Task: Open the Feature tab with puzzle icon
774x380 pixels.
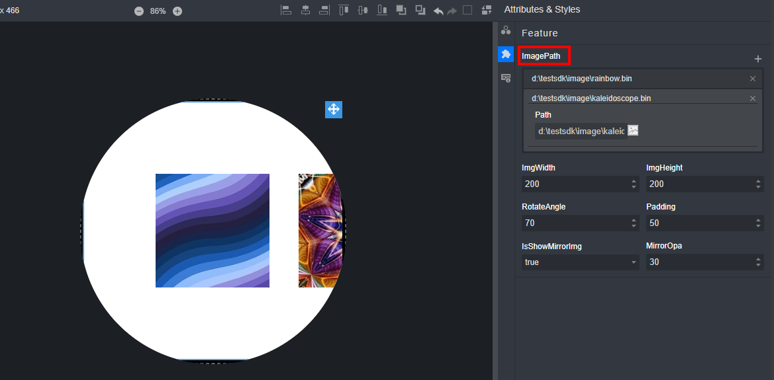Action: pos(506,54)
